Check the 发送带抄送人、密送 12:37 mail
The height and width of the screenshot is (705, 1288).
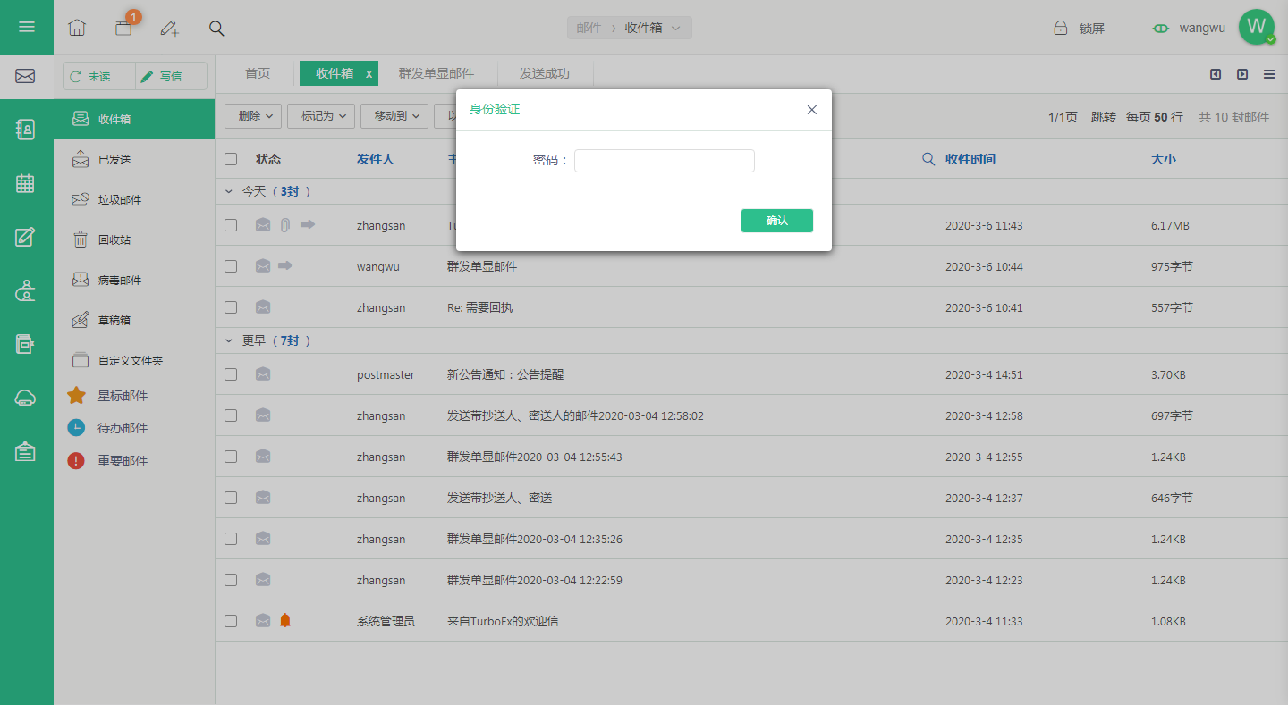coord(231,498)
